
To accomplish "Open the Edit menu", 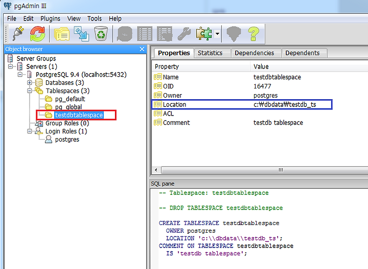I will pos(29,18).
